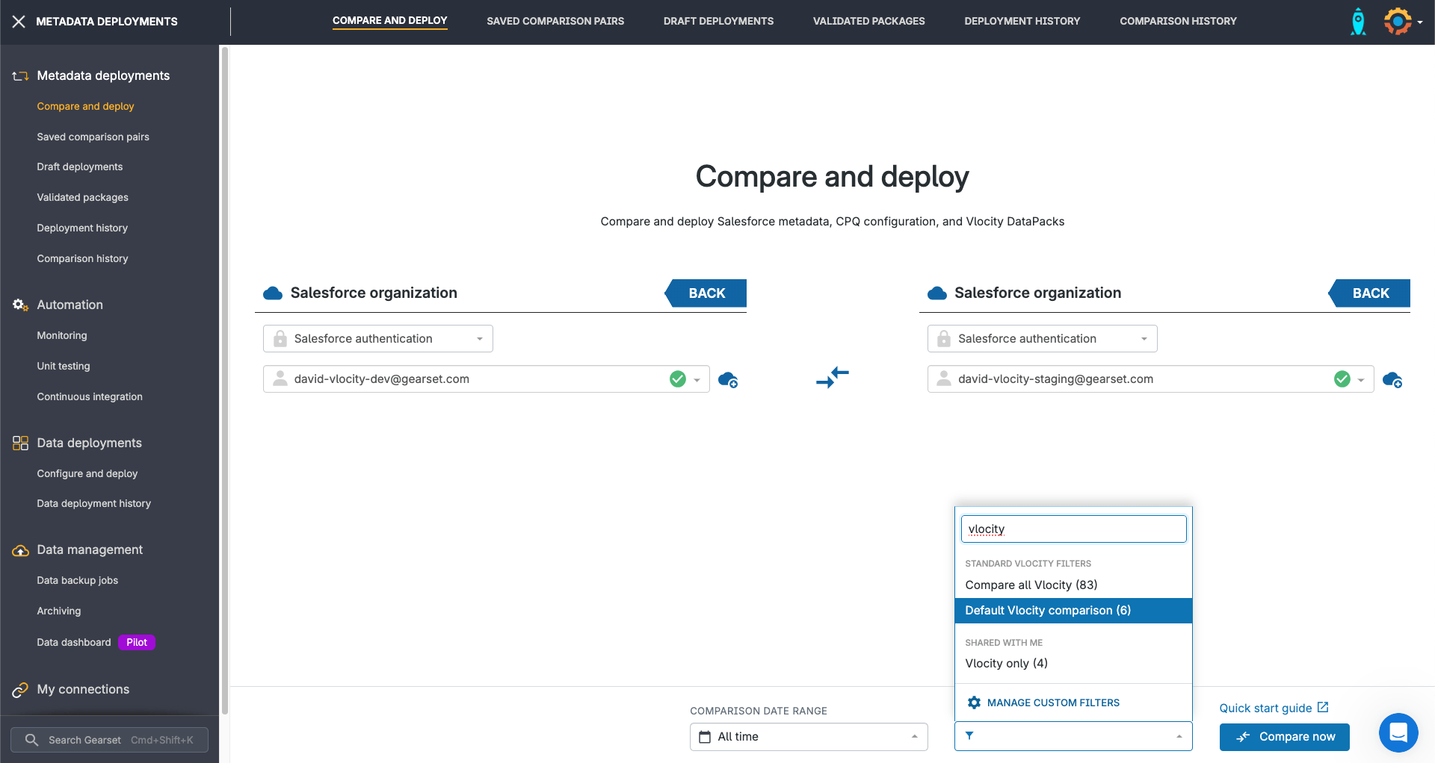Expand the right Salesforce authentication dropdown
1435x763 pixels.
pos(1042,339)
